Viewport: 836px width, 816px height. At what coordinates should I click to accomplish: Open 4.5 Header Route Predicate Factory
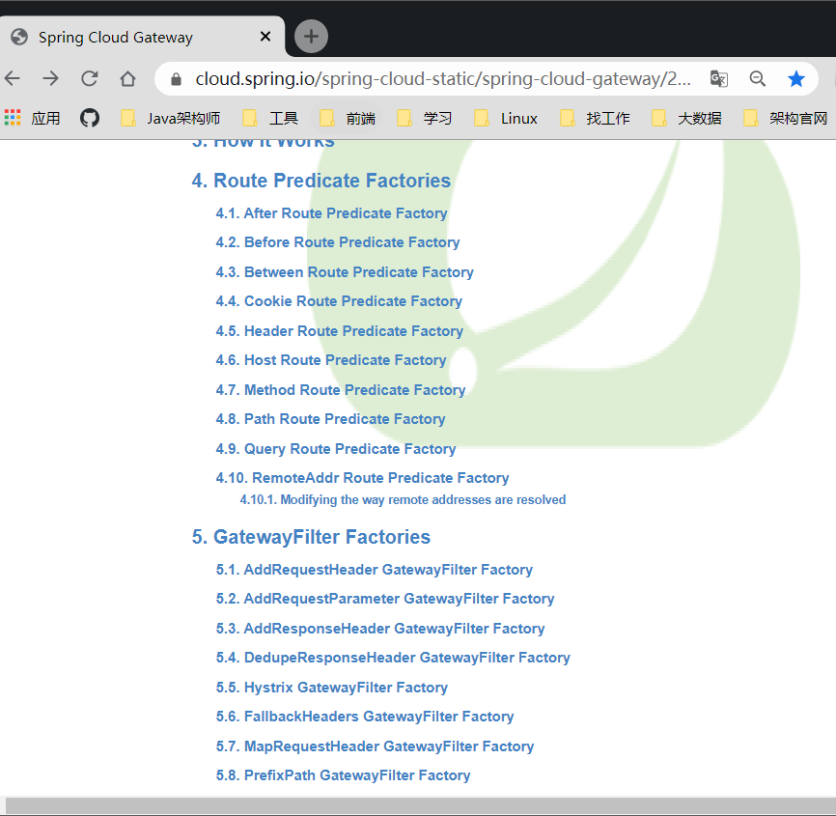[x=339, y=331]
